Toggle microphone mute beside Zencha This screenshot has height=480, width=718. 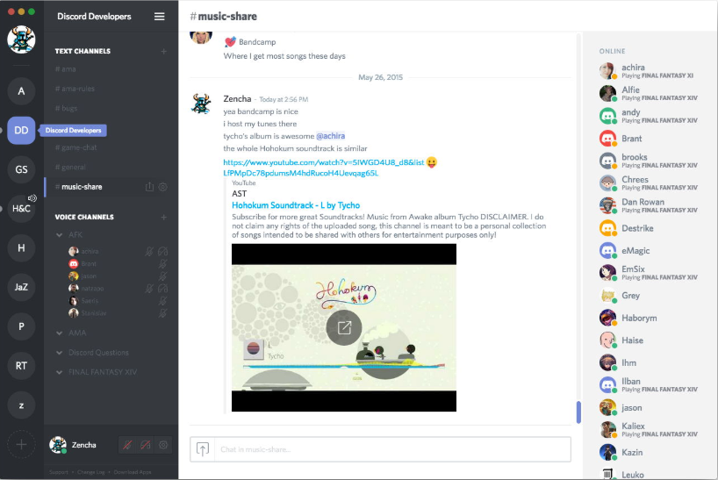point(127,445)
